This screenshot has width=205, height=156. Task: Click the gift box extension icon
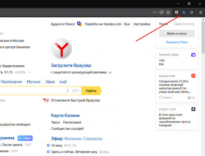pos(177,12)
